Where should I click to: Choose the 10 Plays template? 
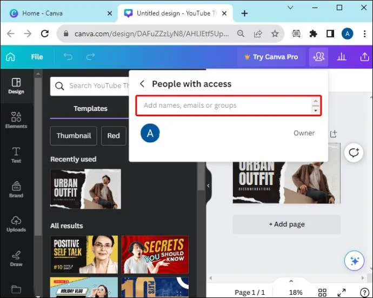coord(155,287)
